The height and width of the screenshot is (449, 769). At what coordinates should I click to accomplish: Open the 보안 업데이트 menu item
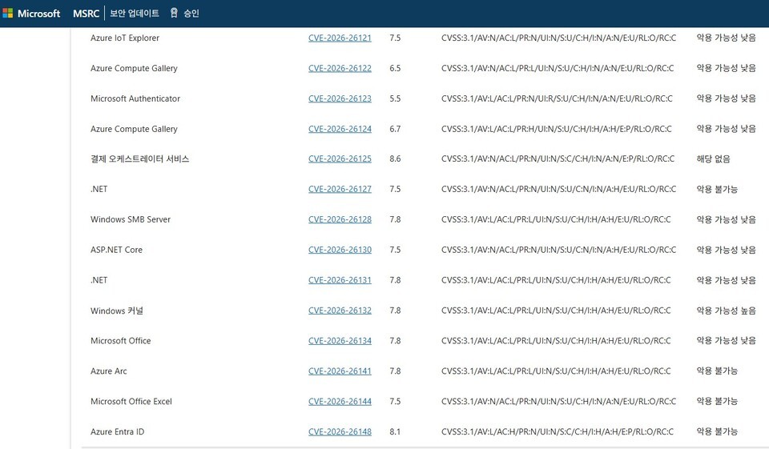(135, 14)
